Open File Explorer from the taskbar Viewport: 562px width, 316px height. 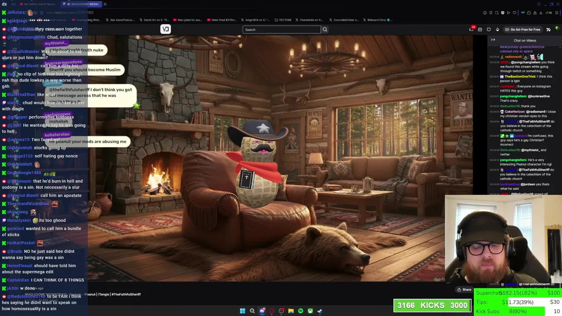point(291,311)
